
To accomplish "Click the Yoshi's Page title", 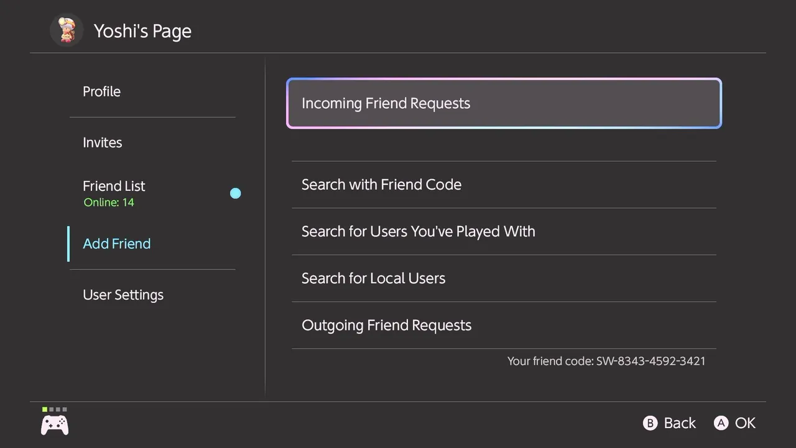I will [142, 31].
